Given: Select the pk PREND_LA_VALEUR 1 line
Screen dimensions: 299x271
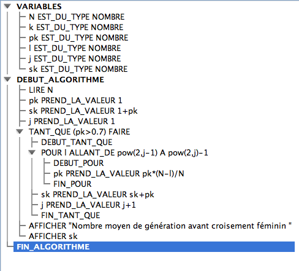Looking at the screenshot, I should (75, 100).
